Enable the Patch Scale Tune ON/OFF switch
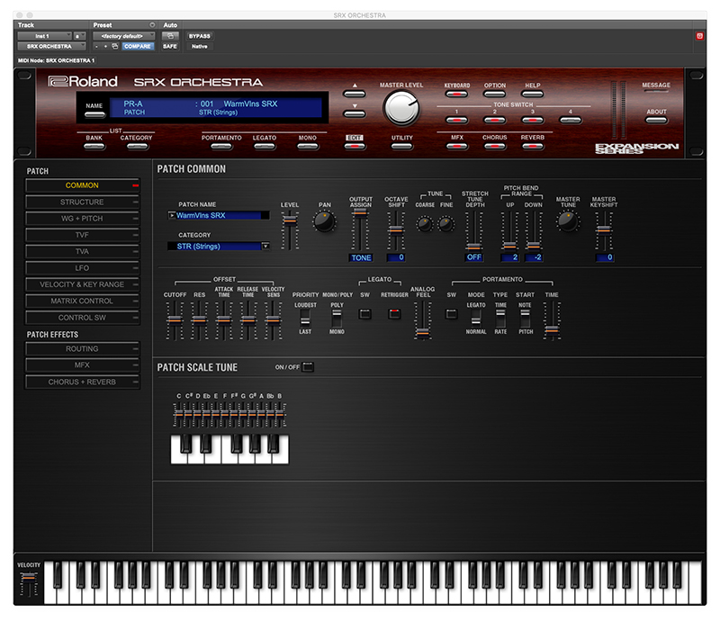The width and height of the screenshot is (720, 621). [x=308, y=367]
